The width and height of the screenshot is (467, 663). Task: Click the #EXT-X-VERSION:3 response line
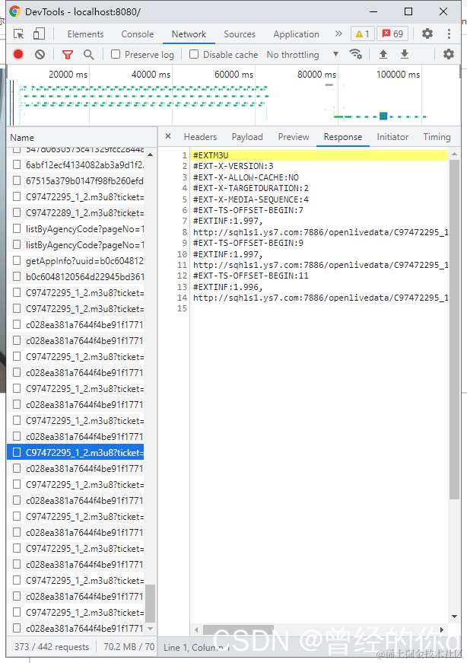coord(233,166)
